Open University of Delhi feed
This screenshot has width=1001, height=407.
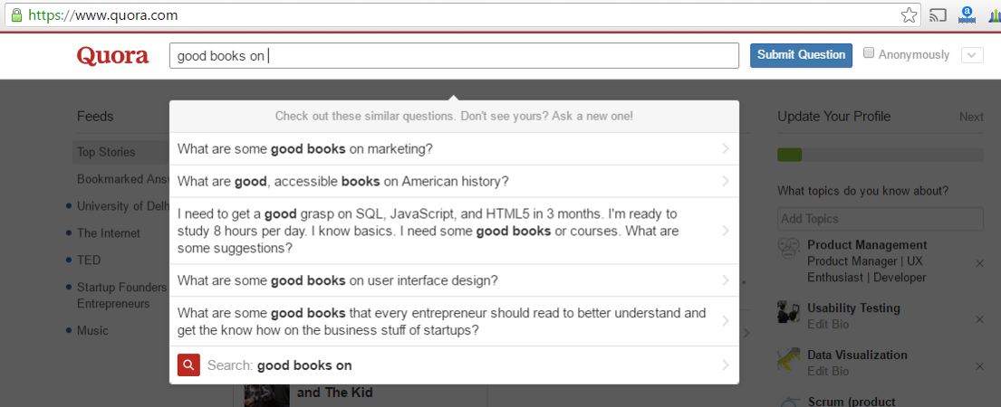pos(122,205)
